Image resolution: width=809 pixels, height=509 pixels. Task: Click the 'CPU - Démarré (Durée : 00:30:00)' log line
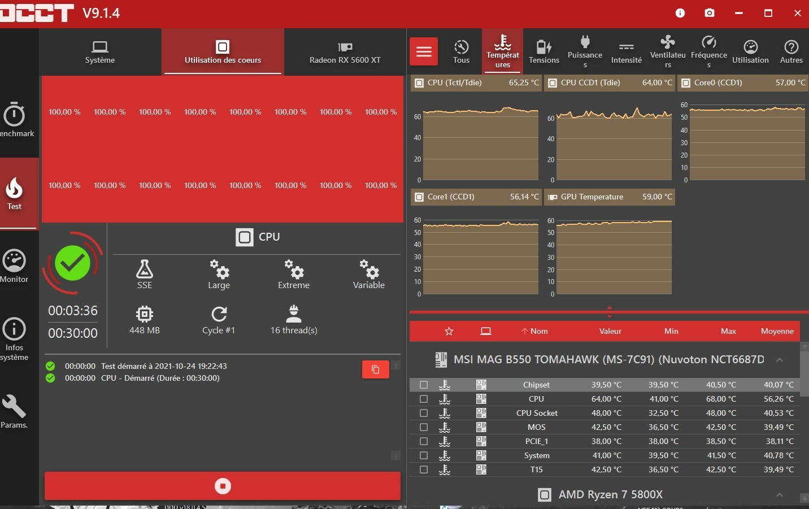click(x=160, y=378)
